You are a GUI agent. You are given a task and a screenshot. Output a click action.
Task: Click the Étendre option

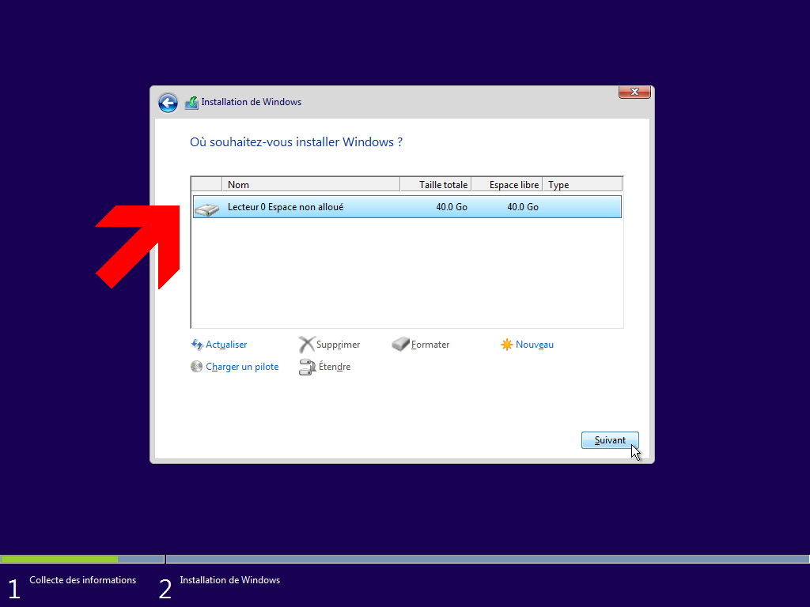pyautogui.click(x=335, y=367)
